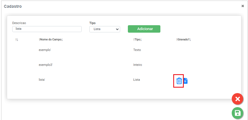Click the Inteiro type cell

pos(138,65)
